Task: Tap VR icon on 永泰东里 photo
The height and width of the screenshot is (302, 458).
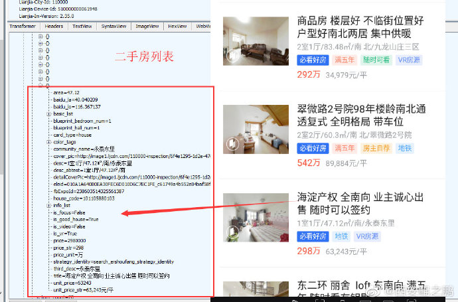Action: tap(233, 232)
